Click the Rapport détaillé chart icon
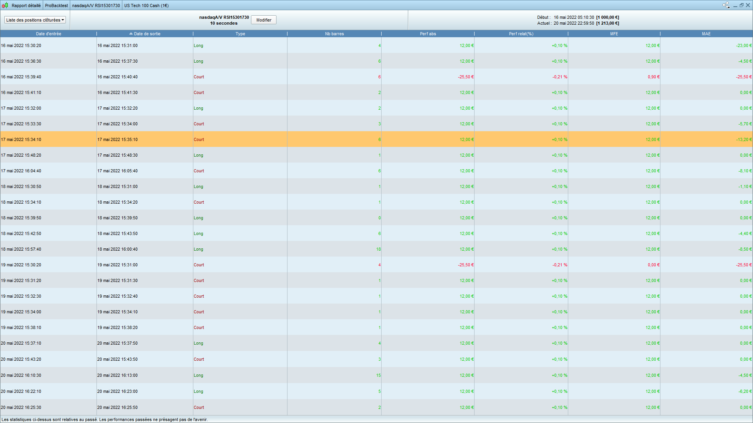The height and width of the screenshot is (423, 753). pyautogui.click(x=5, y=5)
